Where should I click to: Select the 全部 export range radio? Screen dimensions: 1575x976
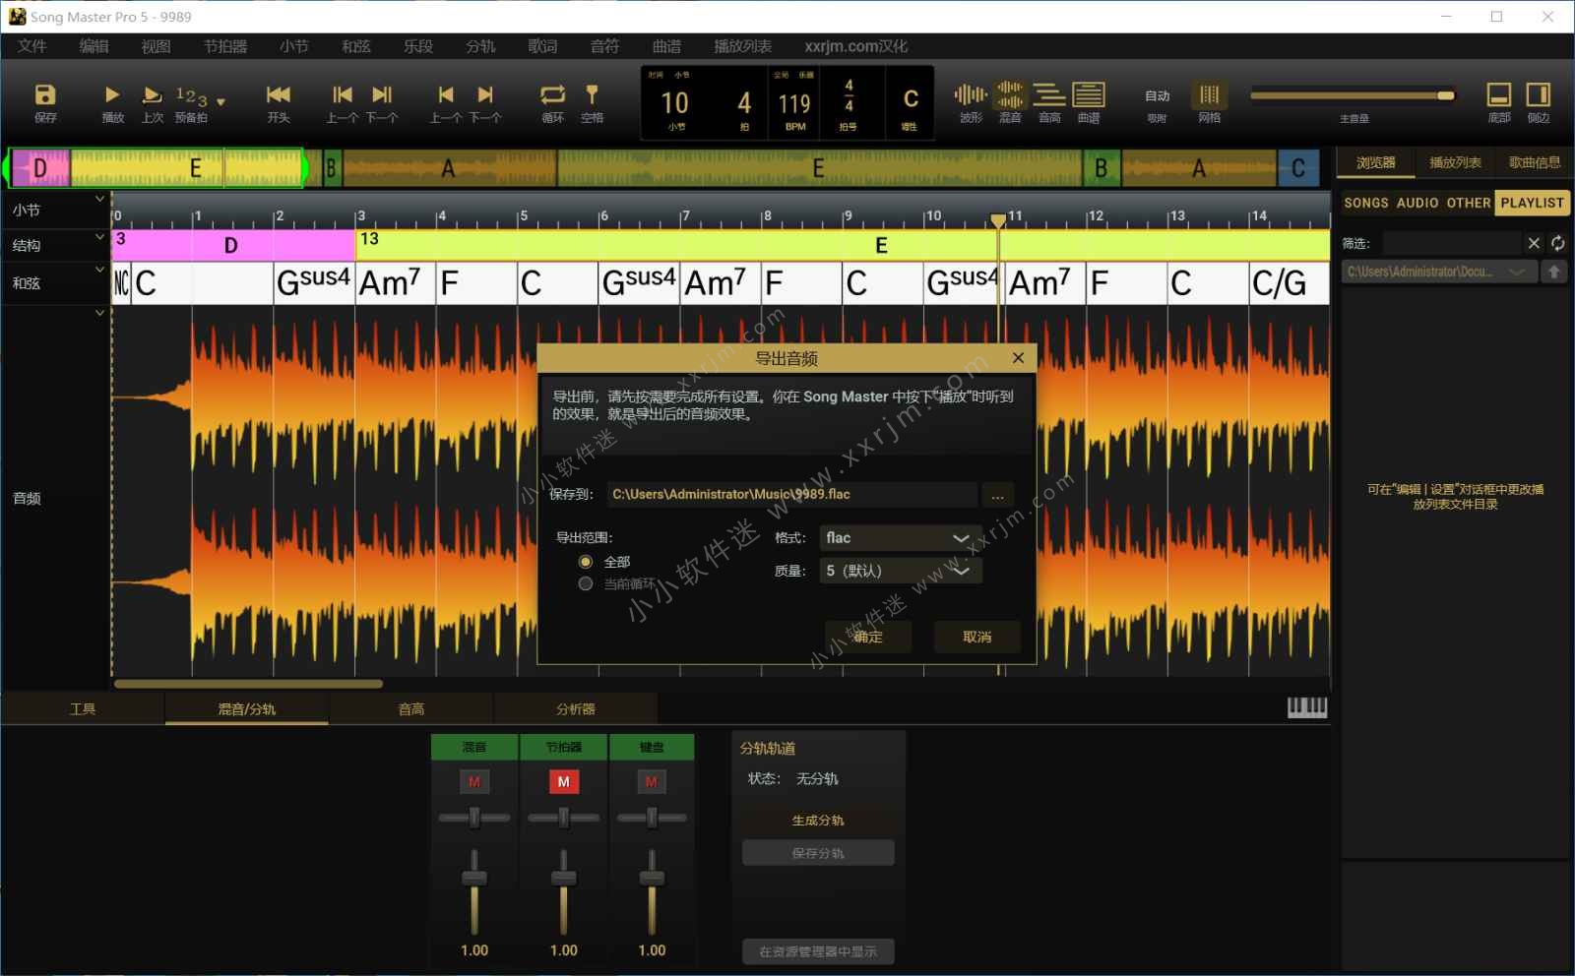(586, 562)
